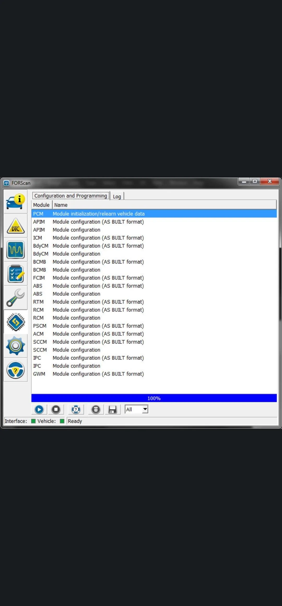Select the Configuration and Programming tab
The image size is (282, 606).
pyautogui.click(x=71, y=196)
